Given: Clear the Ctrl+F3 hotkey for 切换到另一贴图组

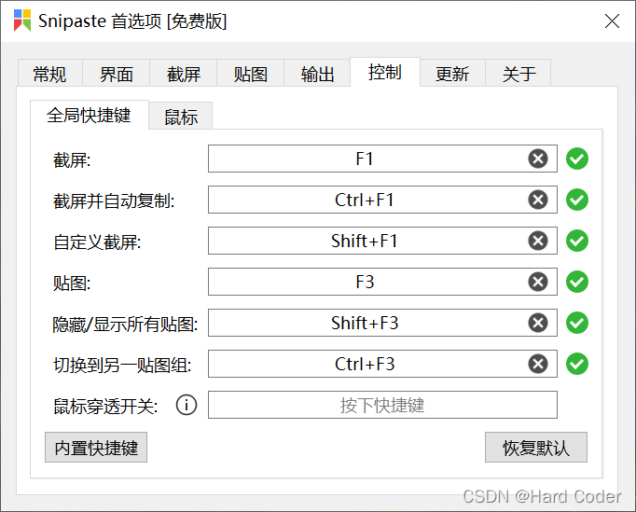Looking at the screenshot, I should [x=538, y=364].
